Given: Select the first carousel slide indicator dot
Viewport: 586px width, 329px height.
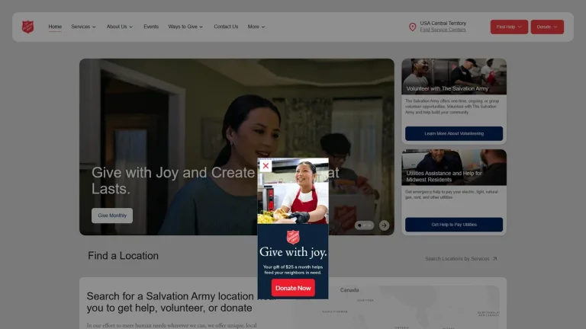Looking at the screenshot, I should tap(359, 225).
